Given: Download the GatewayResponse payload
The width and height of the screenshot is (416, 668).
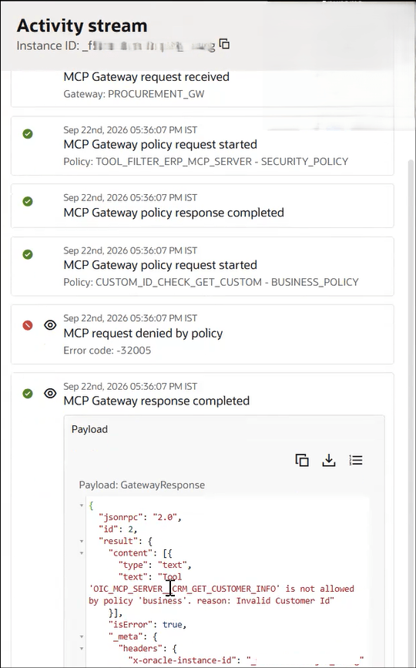Looking at the screenshot, I should coord(329,460).
